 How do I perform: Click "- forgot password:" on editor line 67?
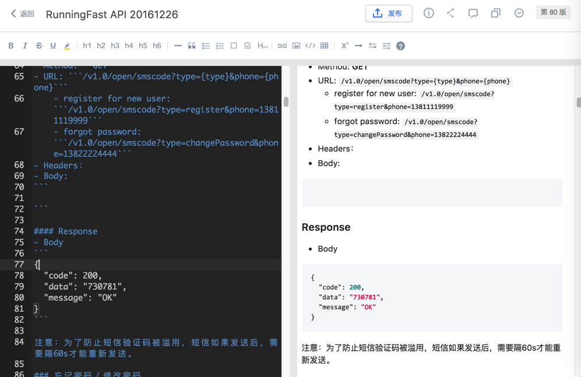click(x=97, y=132)
